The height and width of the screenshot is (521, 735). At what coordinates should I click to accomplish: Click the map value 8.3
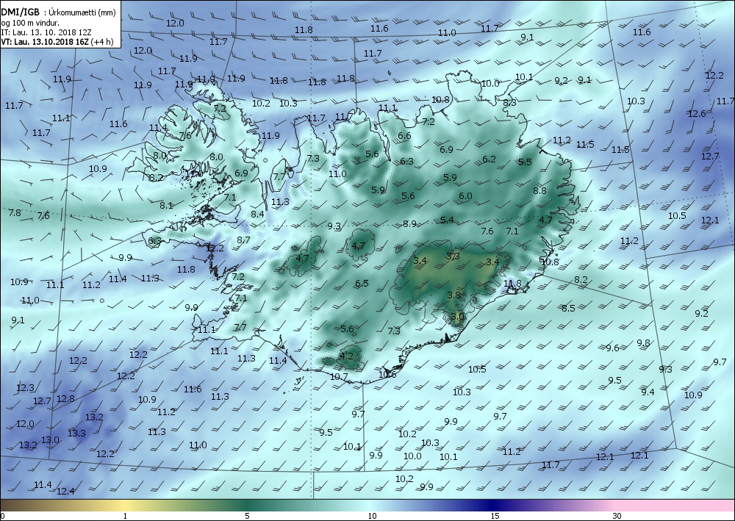509,102
